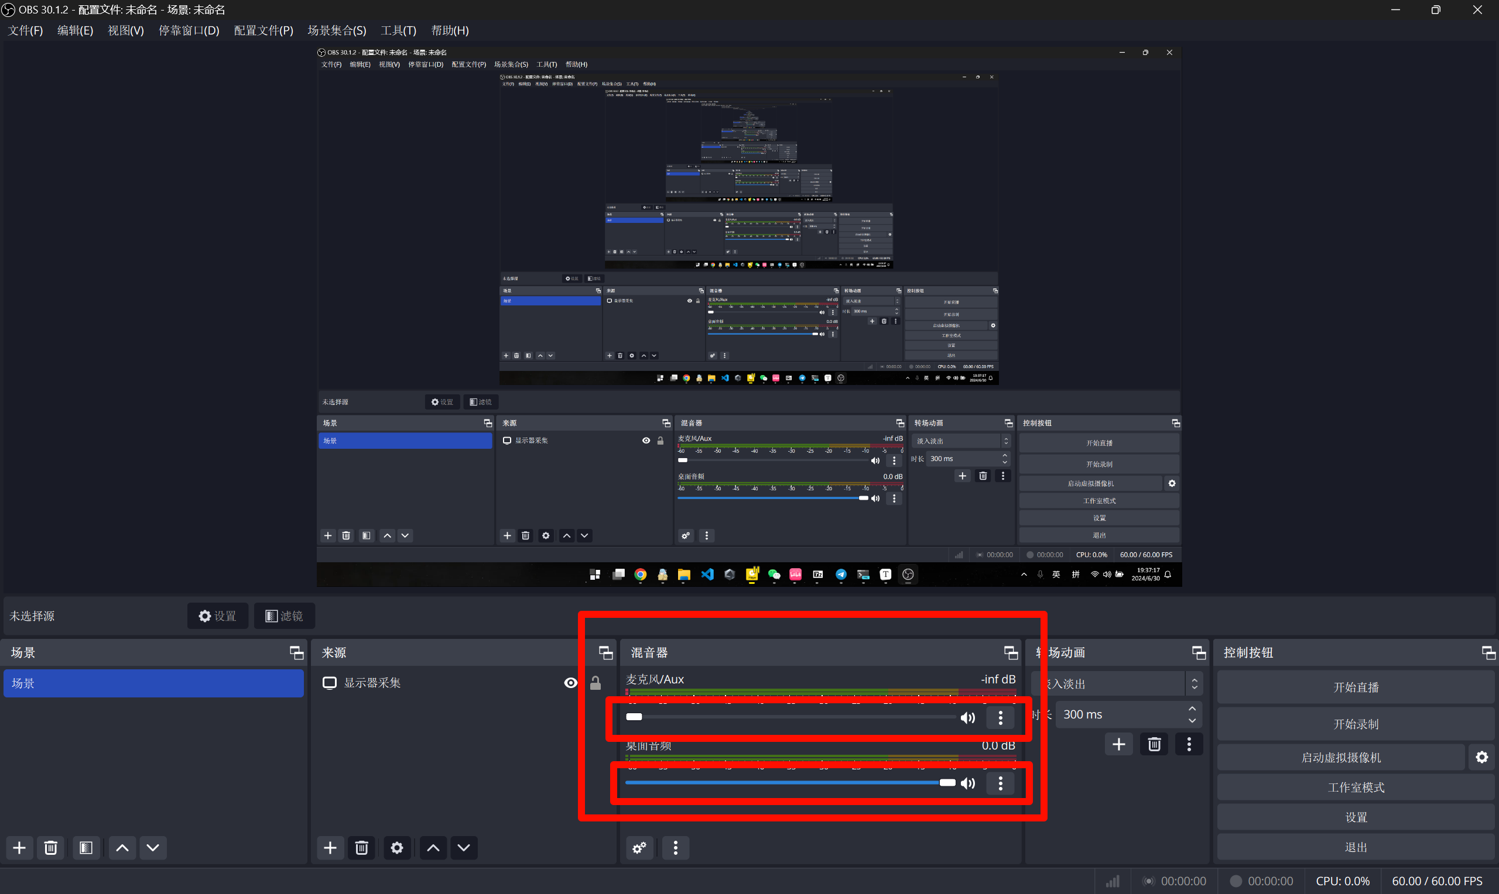Open 桌面音频 three-dot options menu
This screenshot has height=894, width=1499.
1001,783
